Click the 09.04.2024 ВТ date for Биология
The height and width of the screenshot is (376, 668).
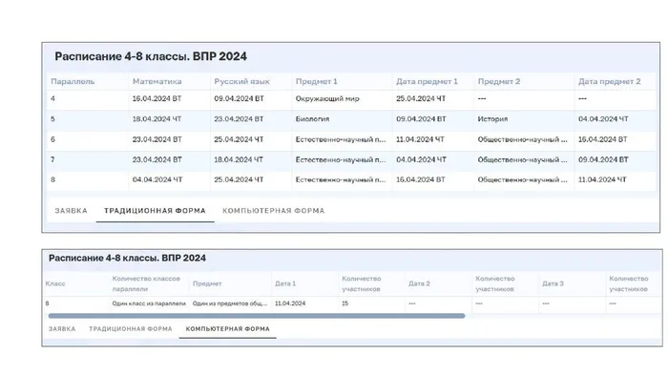(421, 119)
